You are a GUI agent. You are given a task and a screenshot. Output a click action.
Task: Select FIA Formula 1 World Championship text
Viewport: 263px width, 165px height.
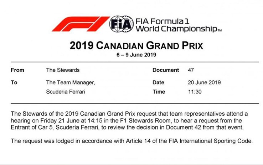click(x=179, y=25)
